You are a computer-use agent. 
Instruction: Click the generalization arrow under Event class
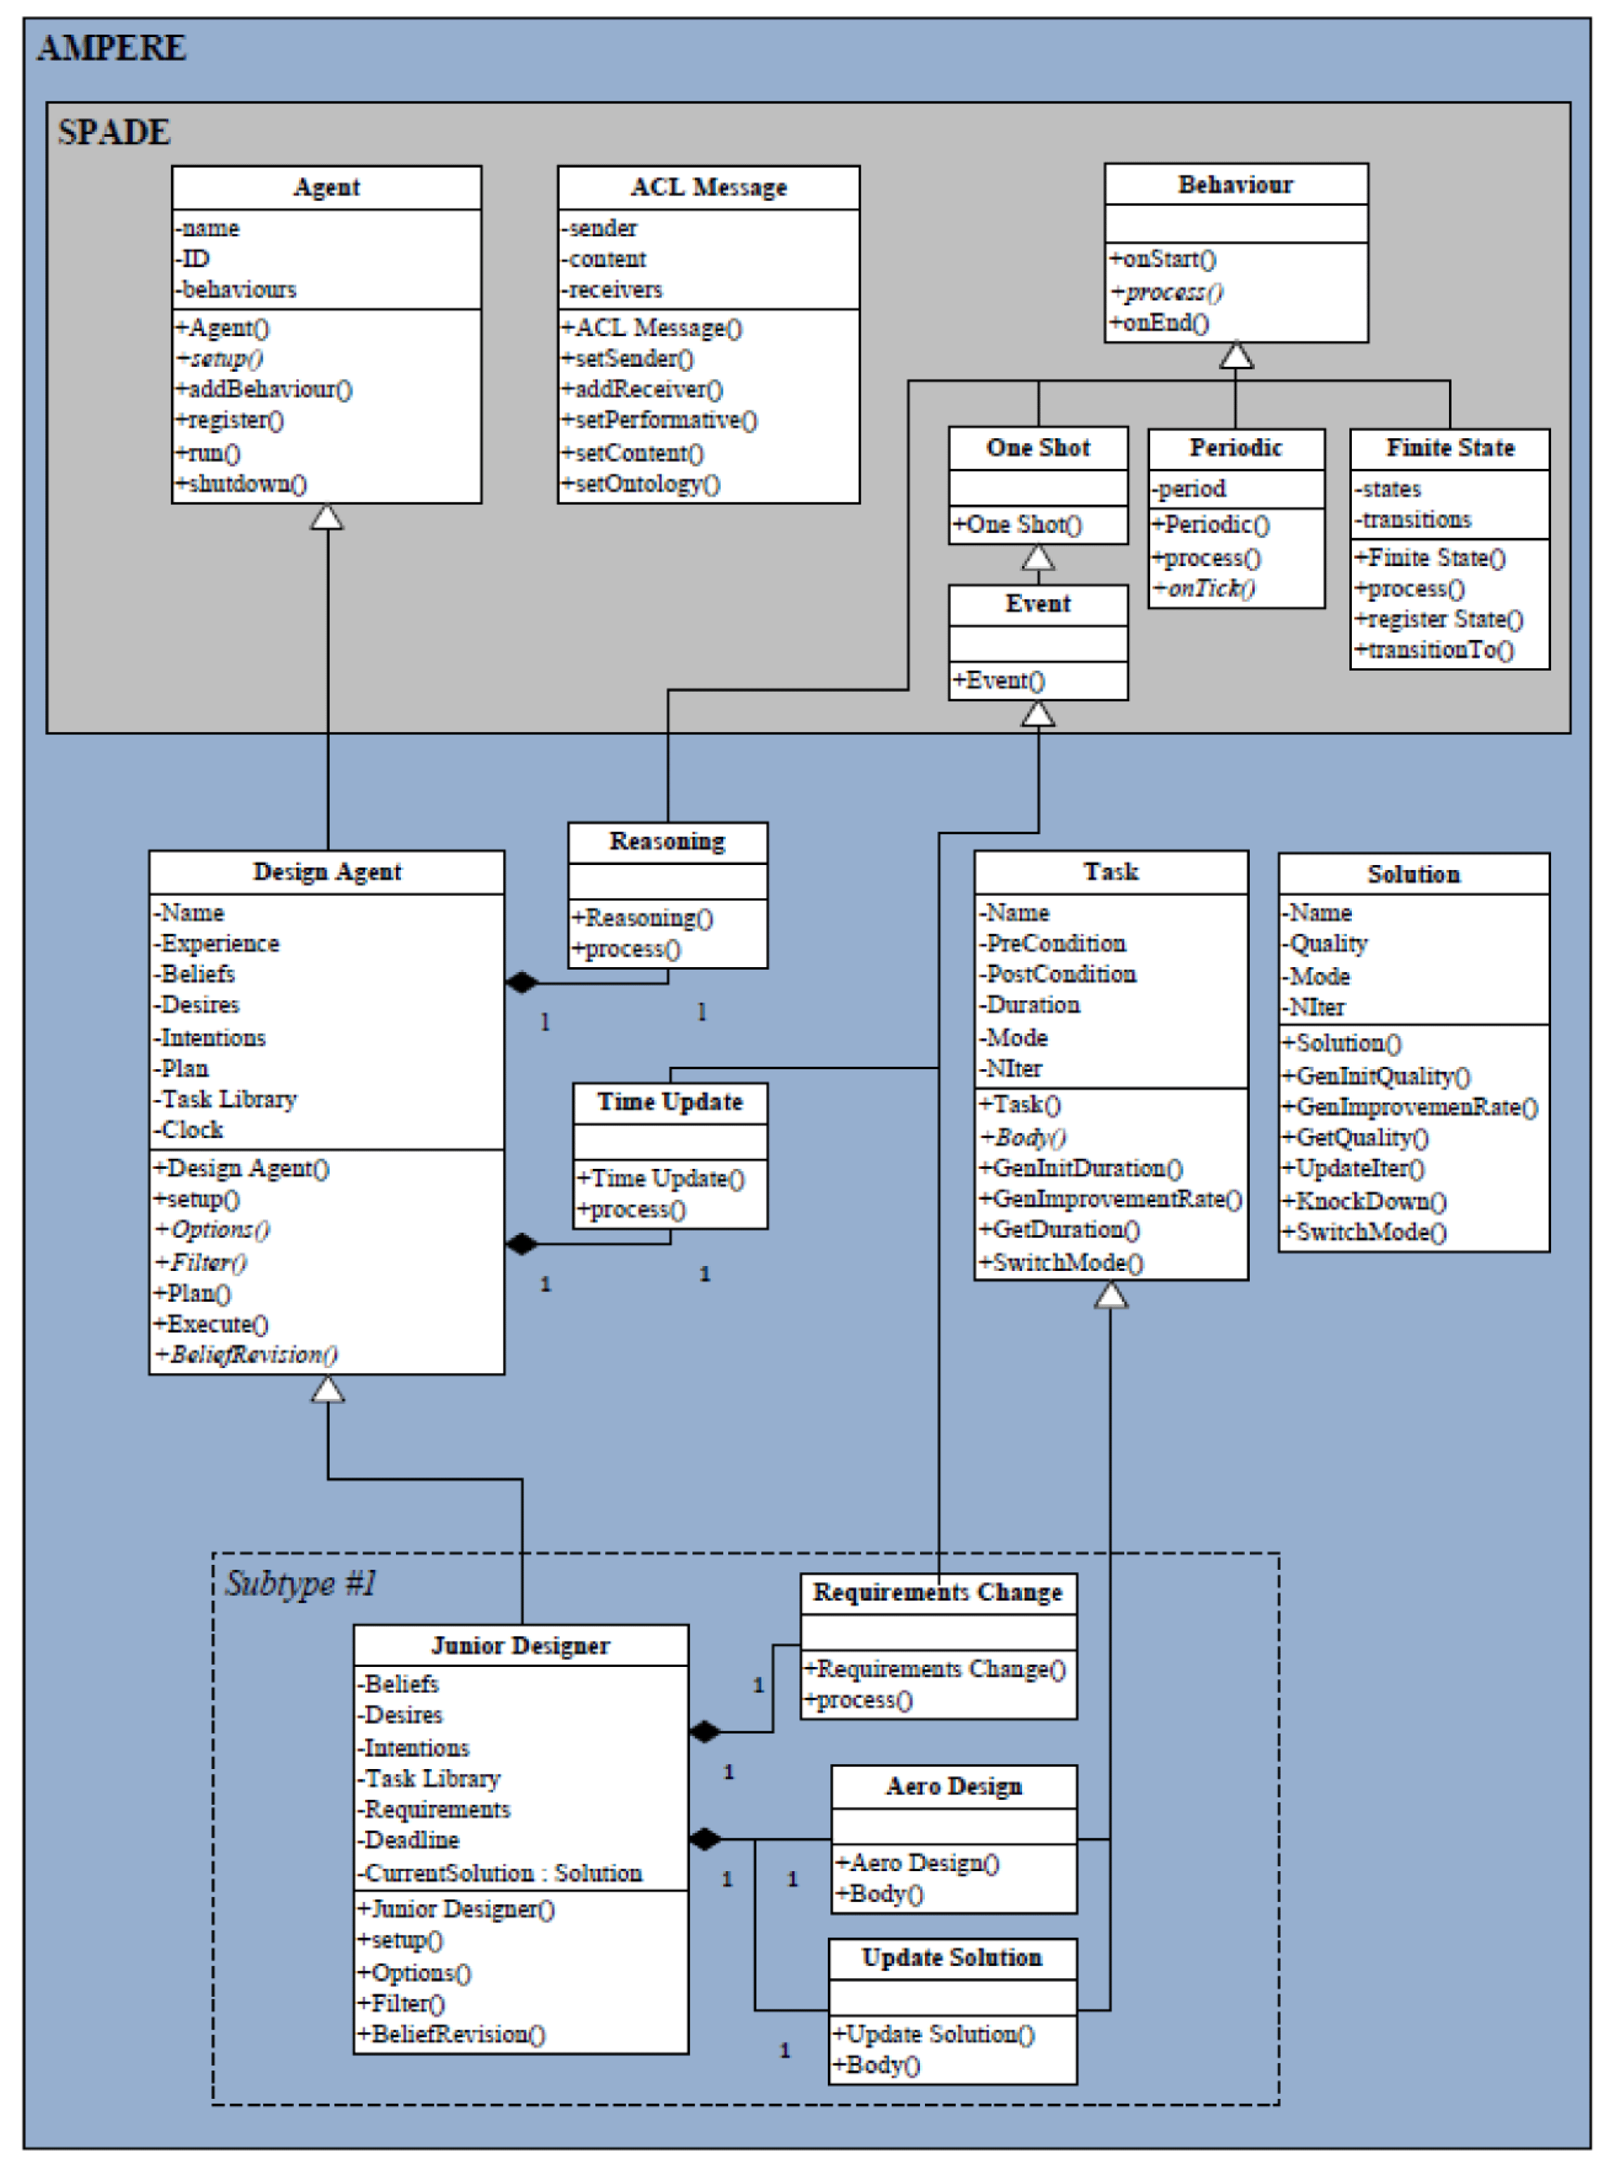click(x=1038, y=713)
